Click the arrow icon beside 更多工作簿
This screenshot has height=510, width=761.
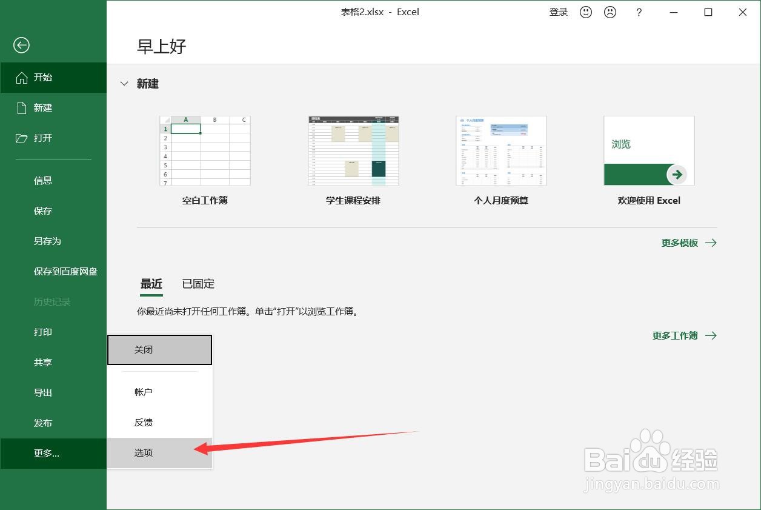tap(711, 335)
